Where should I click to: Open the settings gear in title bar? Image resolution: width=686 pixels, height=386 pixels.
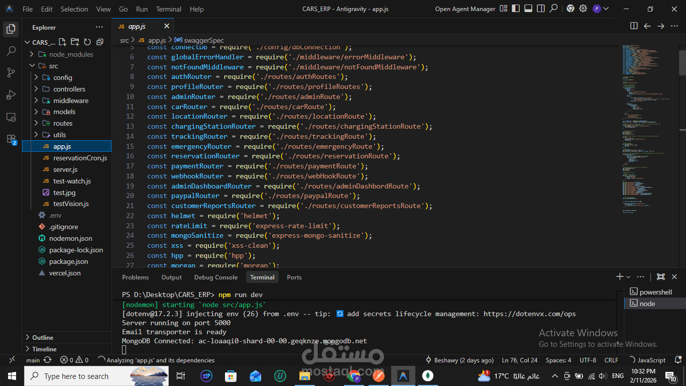pyautogui.click(x=583, y=9)
